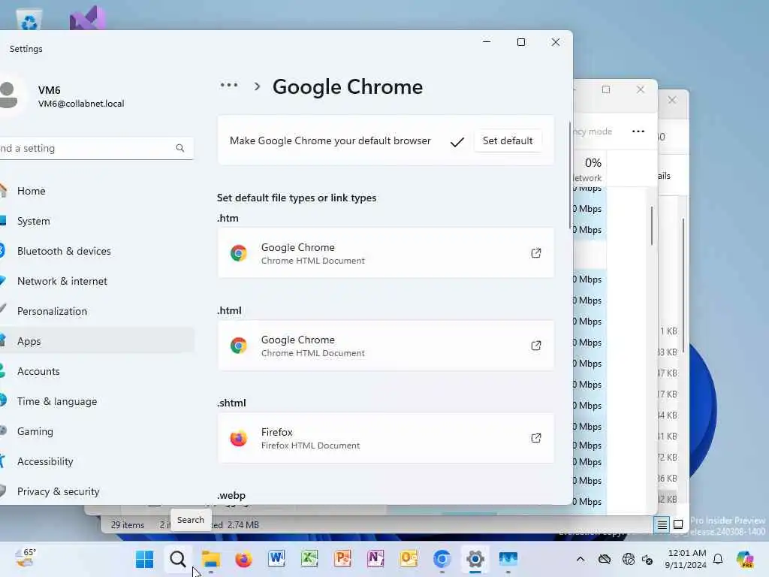
Task: Open the notification bell in system tray
Action: pos(718,559)
